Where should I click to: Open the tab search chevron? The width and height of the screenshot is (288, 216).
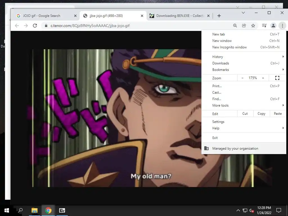point(243,13)
